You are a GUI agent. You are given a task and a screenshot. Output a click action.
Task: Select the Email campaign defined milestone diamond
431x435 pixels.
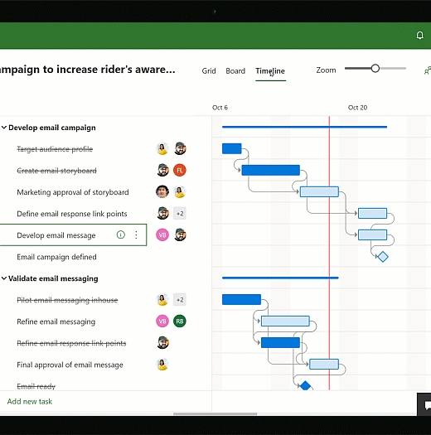point(383,257)
